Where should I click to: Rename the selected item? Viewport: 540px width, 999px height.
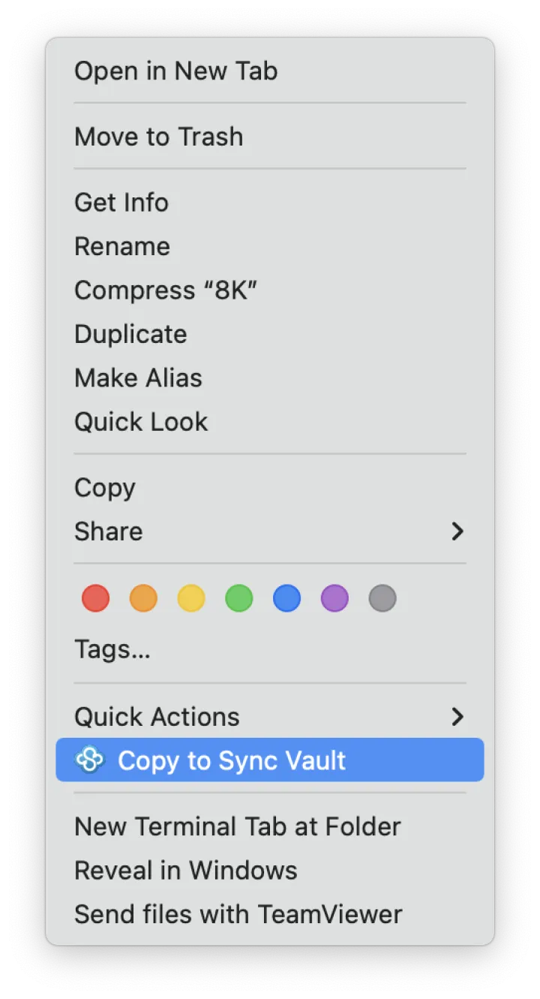122,246
